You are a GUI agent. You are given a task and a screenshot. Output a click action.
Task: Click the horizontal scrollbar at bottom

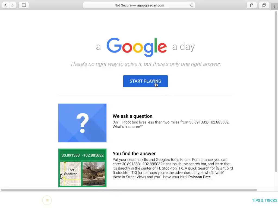pos(129,190)
